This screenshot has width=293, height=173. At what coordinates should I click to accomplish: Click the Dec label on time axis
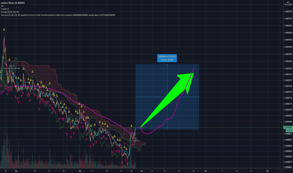268,171
